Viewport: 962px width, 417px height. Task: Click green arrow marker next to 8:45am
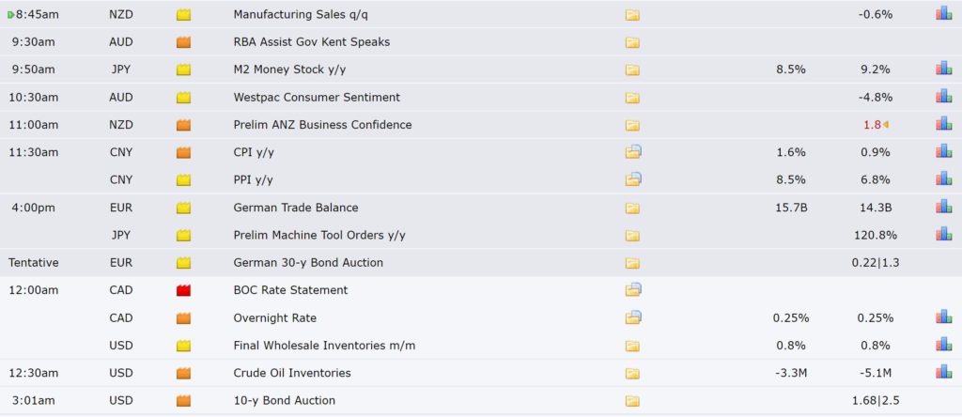(x=10, y=15)
